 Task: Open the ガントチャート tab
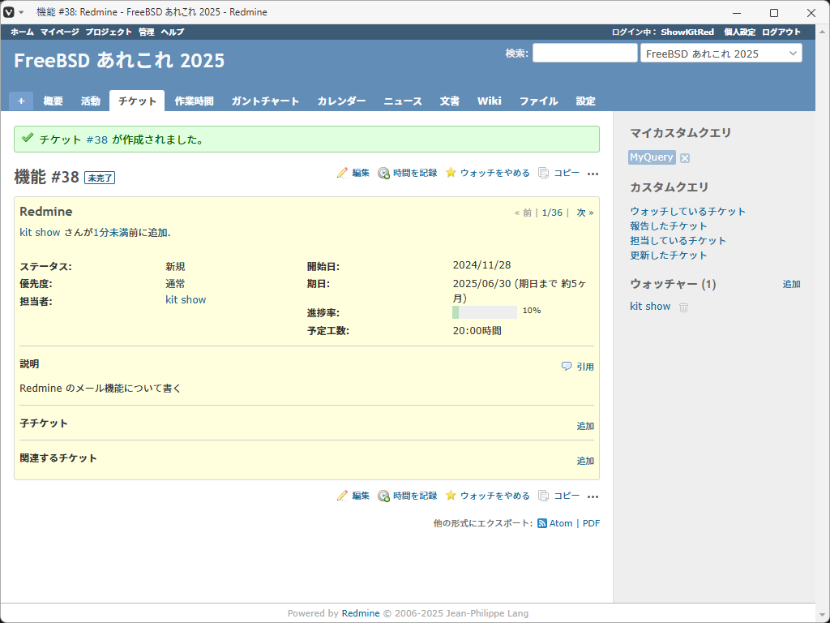coord(265,101)
